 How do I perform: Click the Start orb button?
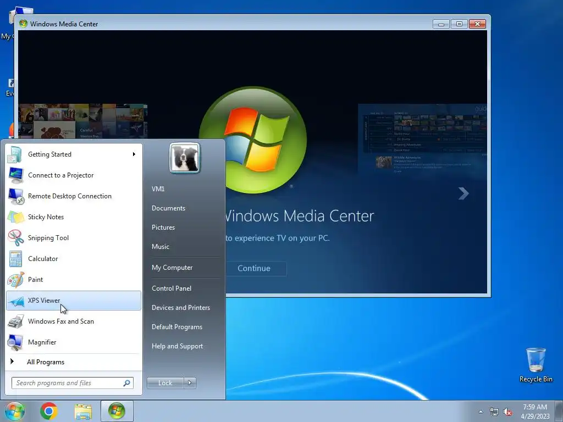[15, 411]
